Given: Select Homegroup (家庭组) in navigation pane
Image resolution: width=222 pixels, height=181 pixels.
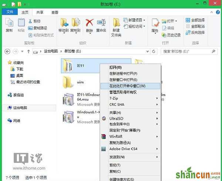Looking at the screenshot, I should click(x=16, y=95).
